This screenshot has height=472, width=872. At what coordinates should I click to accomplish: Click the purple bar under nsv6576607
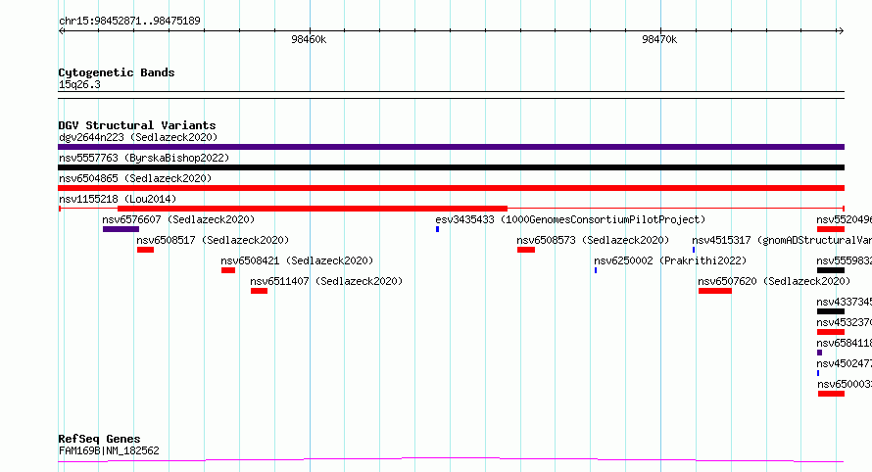coord(121,229)
